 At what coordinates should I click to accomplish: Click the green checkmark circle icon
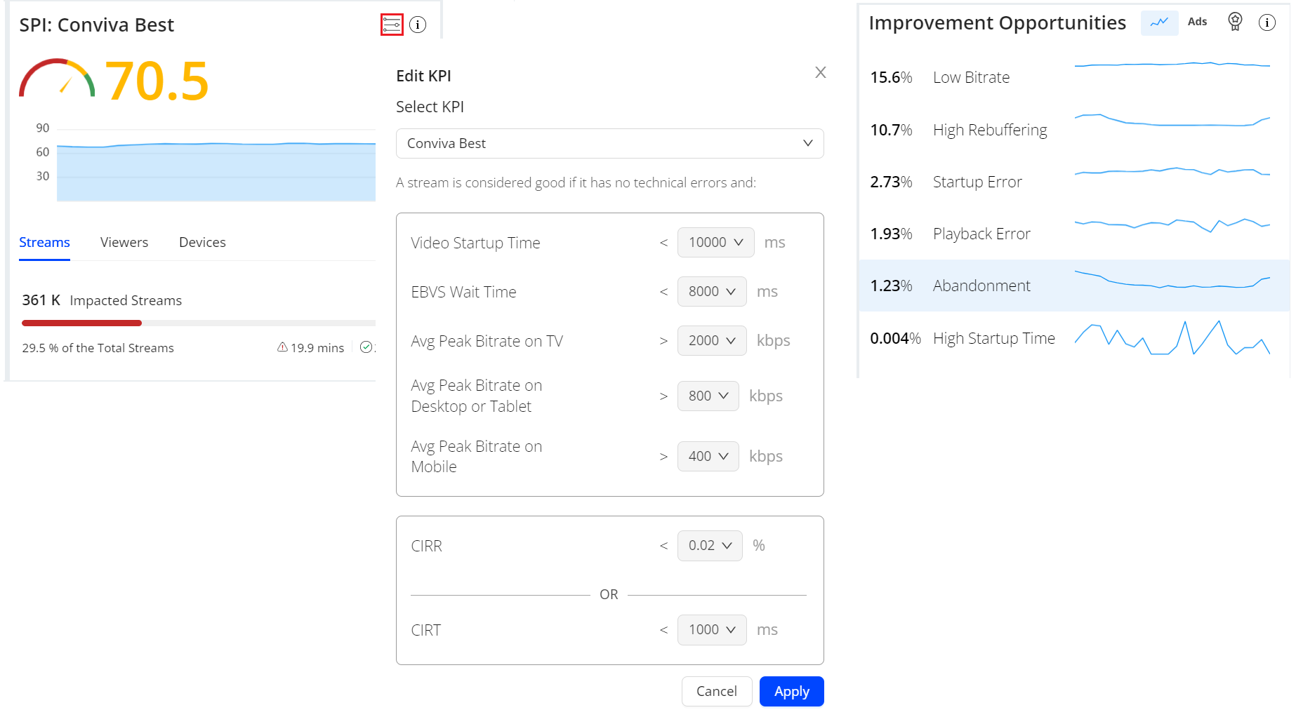point(366,347)
